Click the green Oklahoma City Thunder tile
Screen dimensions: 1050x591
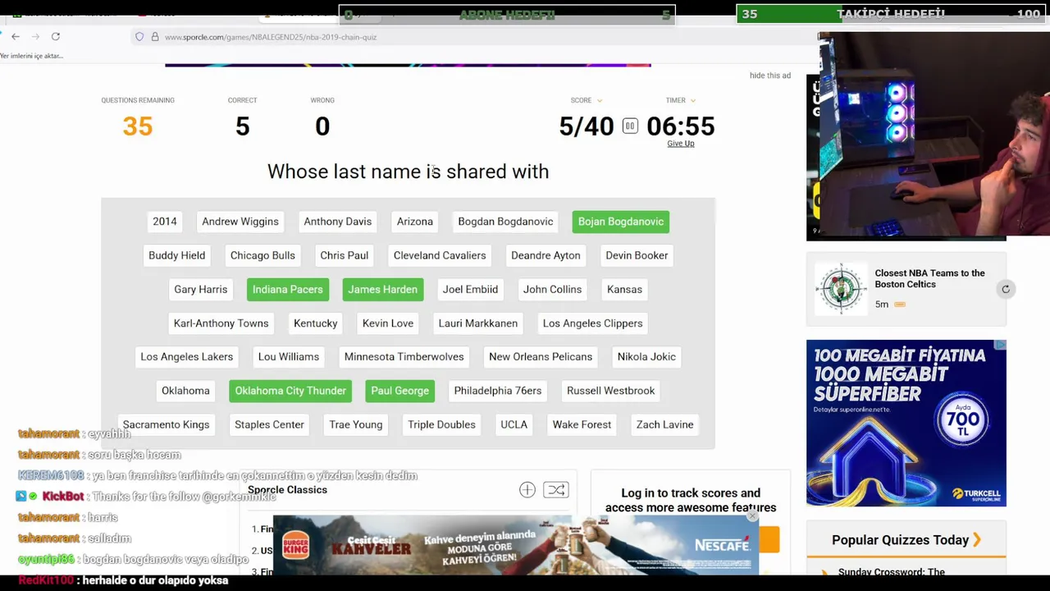point(290,391)
